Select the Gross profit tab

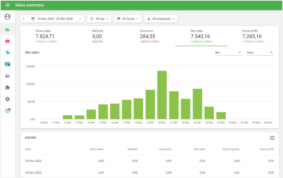(x=252, y=36)
